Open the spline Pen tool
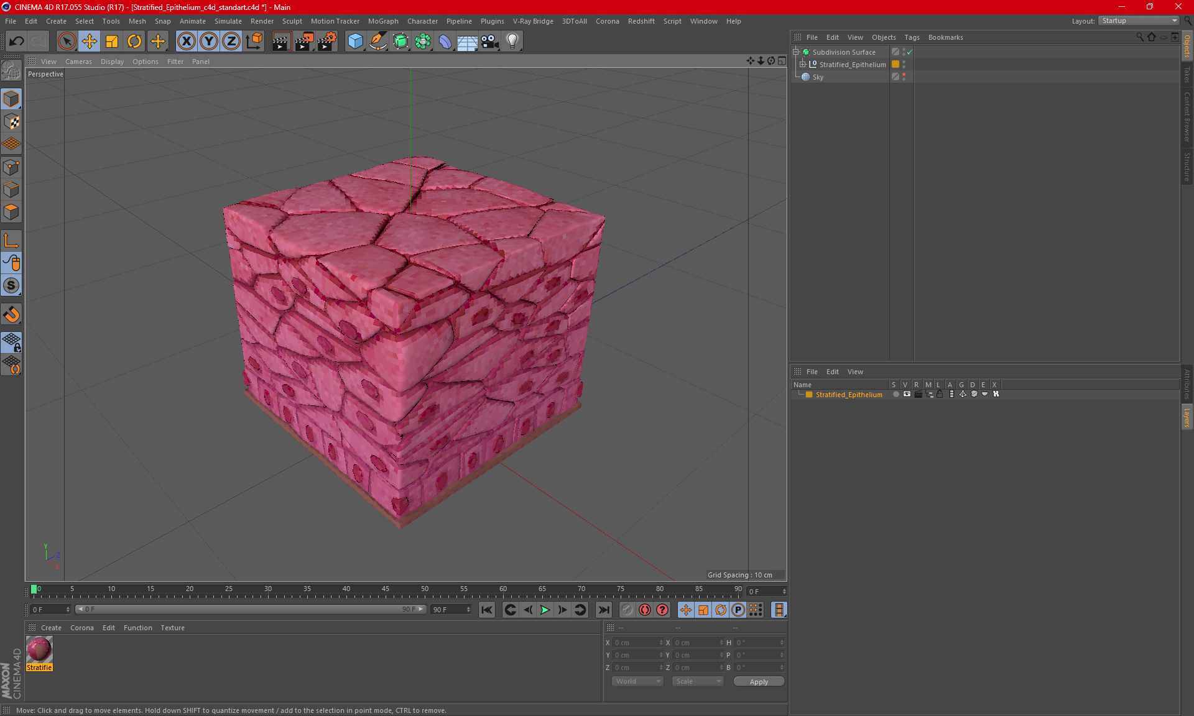The image size is (1194, 716). click(378, 42)
